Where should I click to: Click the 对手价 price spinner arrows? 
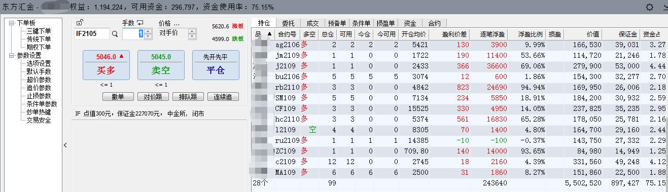coord(192,33)
